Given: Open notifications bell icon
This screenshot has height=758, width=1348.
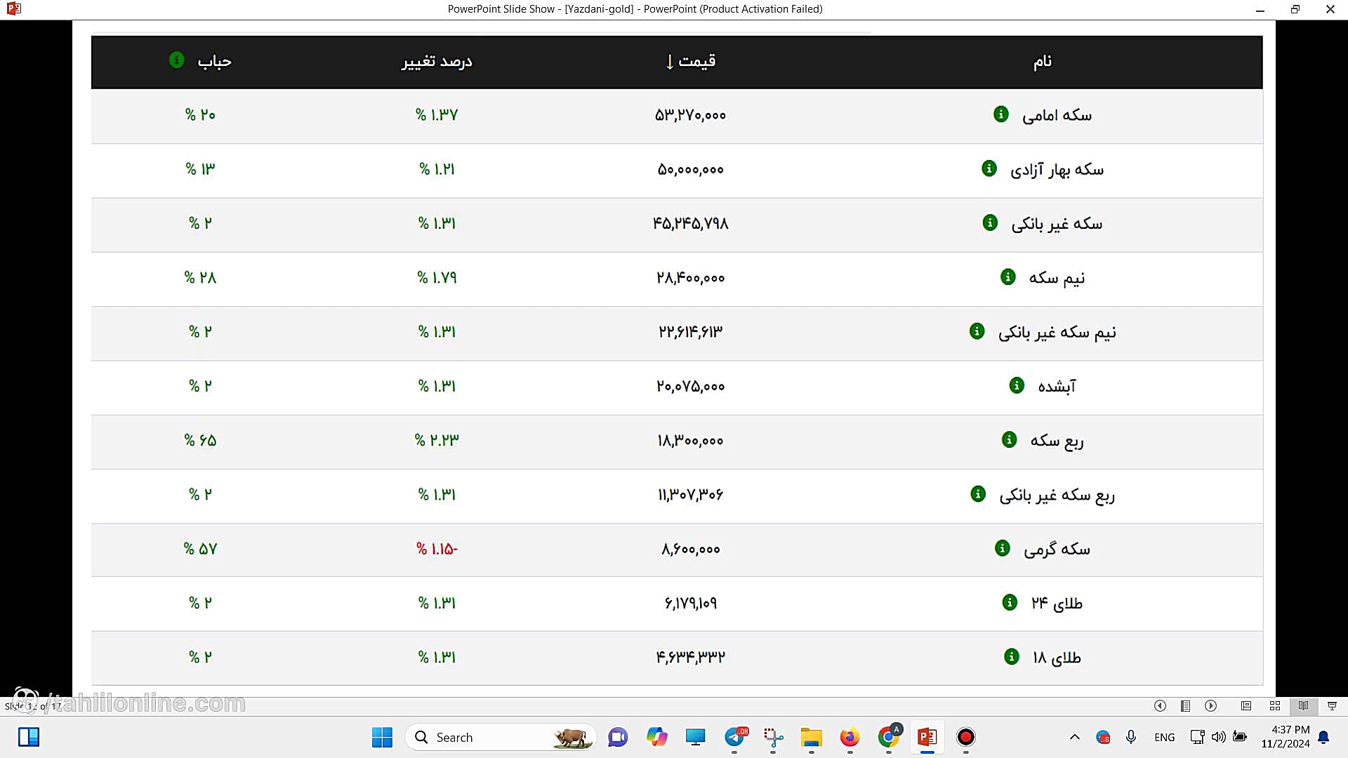Looking at the screenshot, I should (1323, 737).
